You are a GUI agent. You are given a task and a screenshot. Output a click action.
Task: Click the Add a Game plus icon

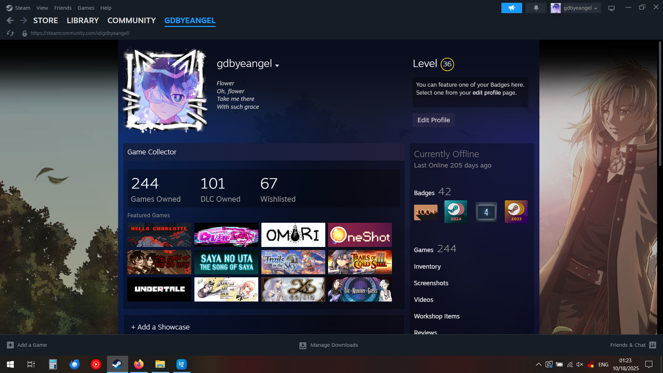pos(10,345)
